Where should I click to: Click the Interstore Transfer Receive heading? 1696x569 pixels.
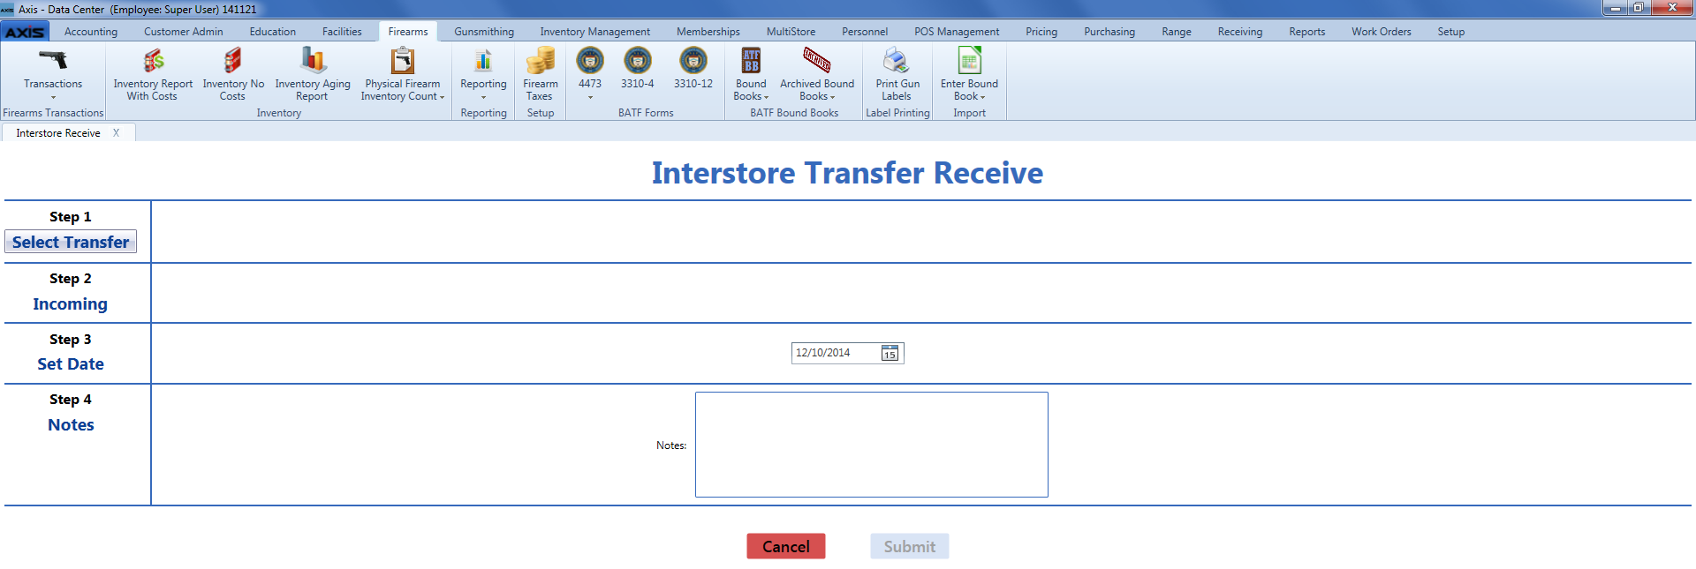point(847,173)
